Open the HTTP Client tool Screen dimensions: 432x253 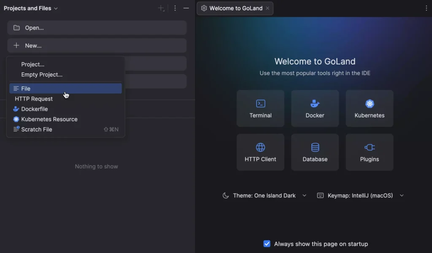click(x=260, y=152)
